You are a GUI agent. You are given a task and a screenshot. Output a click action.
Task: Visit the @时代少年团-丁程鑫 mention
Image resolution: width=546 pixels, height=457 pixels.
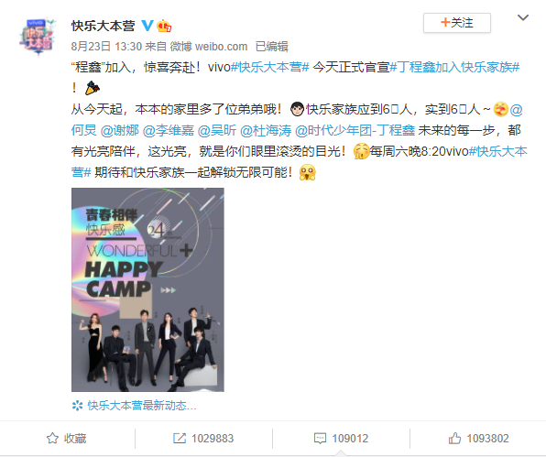pos(355,131)
